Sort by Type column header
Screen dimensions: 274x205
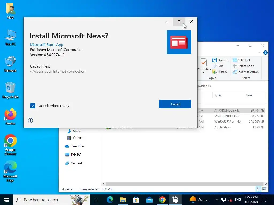click(229, 95)
